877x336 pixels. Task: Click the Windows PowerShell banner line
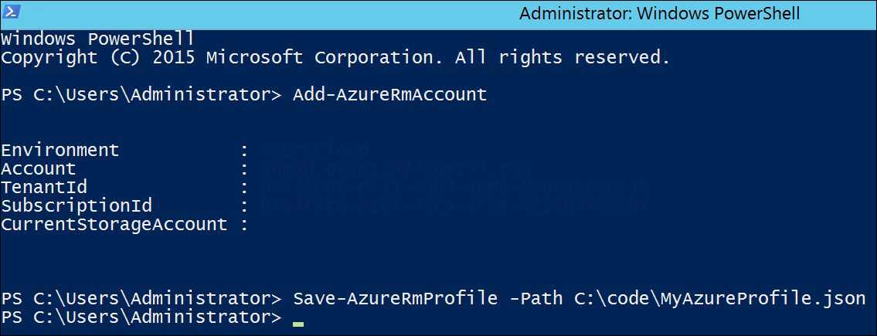tap(97, 39)
